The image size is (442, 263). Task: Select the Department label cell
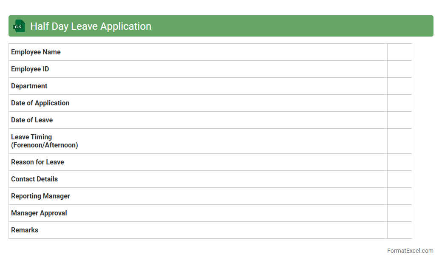[x=29, y=86]
